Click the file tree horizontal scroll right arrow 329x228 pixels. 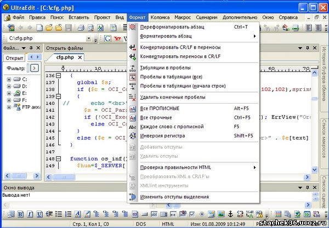(x=37, y=175)
